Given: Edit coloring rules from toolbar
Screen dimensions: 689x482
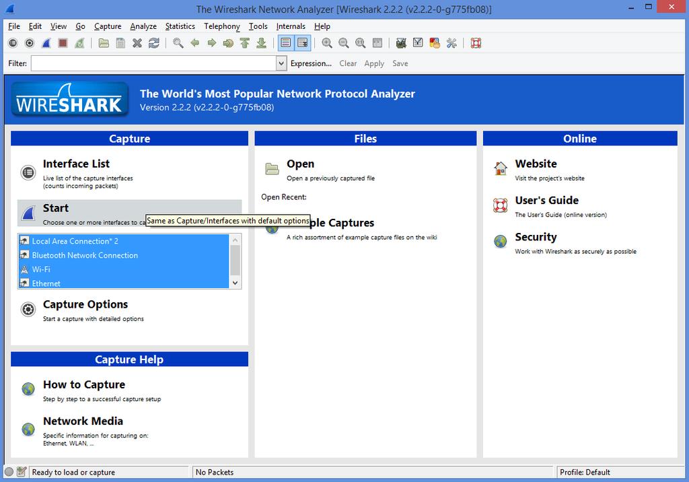Looking at the screenshot, I should point(435,43).
